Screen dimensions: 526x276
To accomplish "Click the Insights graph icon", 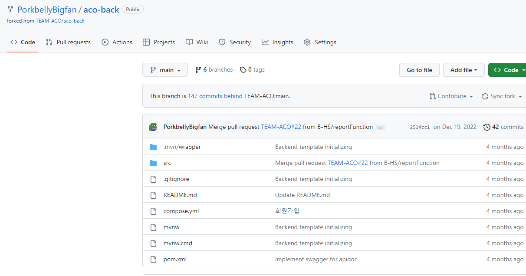I will [265, 42].
